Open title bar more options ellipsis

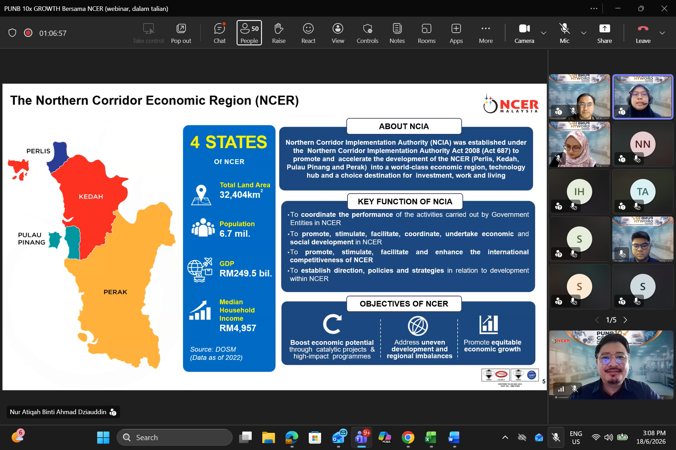pos(594,8)
